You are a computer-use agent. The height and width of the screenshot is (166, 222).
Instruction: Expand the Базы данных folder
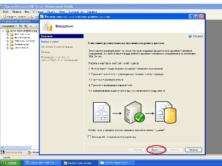pyautogui.click(x=7, y=34)
